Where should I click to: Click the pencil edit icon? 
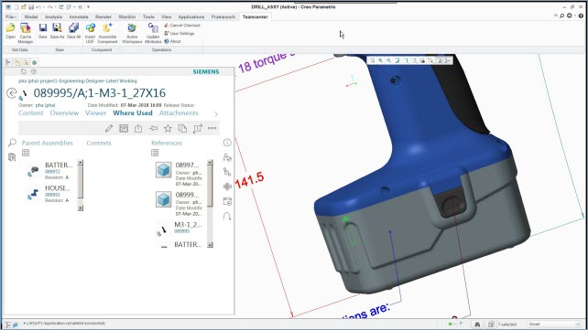point(109,128)
